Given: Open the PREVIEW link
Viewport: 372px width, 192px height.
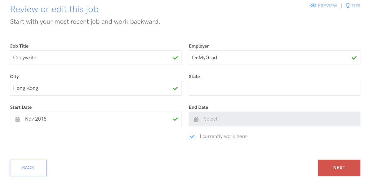Looking at the screenshot, I should point(327,6).
